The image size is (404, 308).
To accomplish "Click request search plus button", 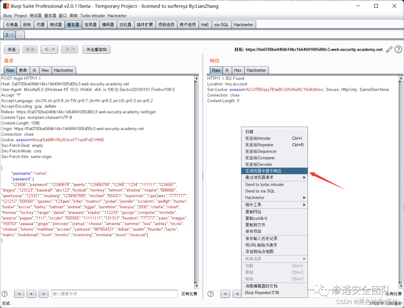I will click(31, 294).
